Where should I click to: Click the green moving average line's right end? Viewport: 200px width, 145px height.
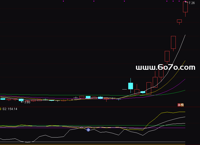coord(185,90)
